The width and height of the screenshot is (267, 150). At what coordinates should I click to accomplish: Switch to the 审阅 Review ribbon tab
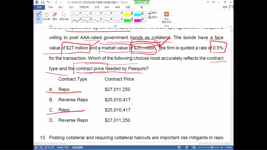click(117, 7)
